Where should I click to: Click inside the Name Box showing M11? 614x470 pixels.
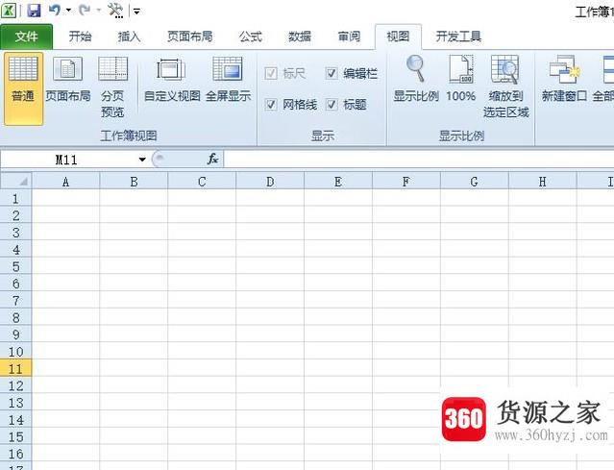66,160
